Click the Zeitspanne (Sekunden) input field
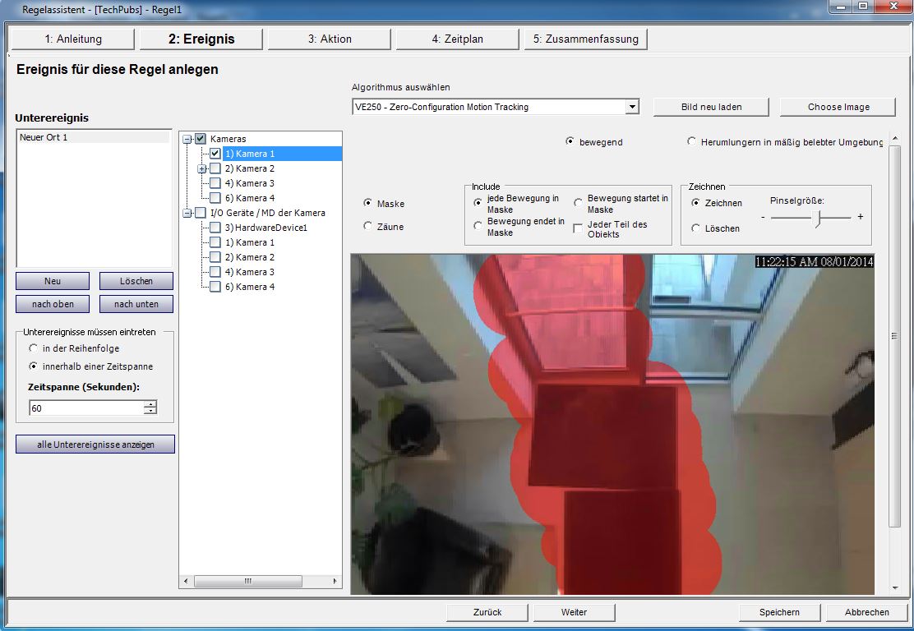 (x=86, y=408)
